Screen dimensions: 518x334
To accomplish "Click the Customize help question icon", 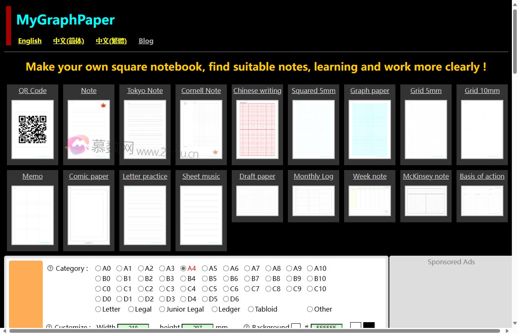I will (49, 327).
